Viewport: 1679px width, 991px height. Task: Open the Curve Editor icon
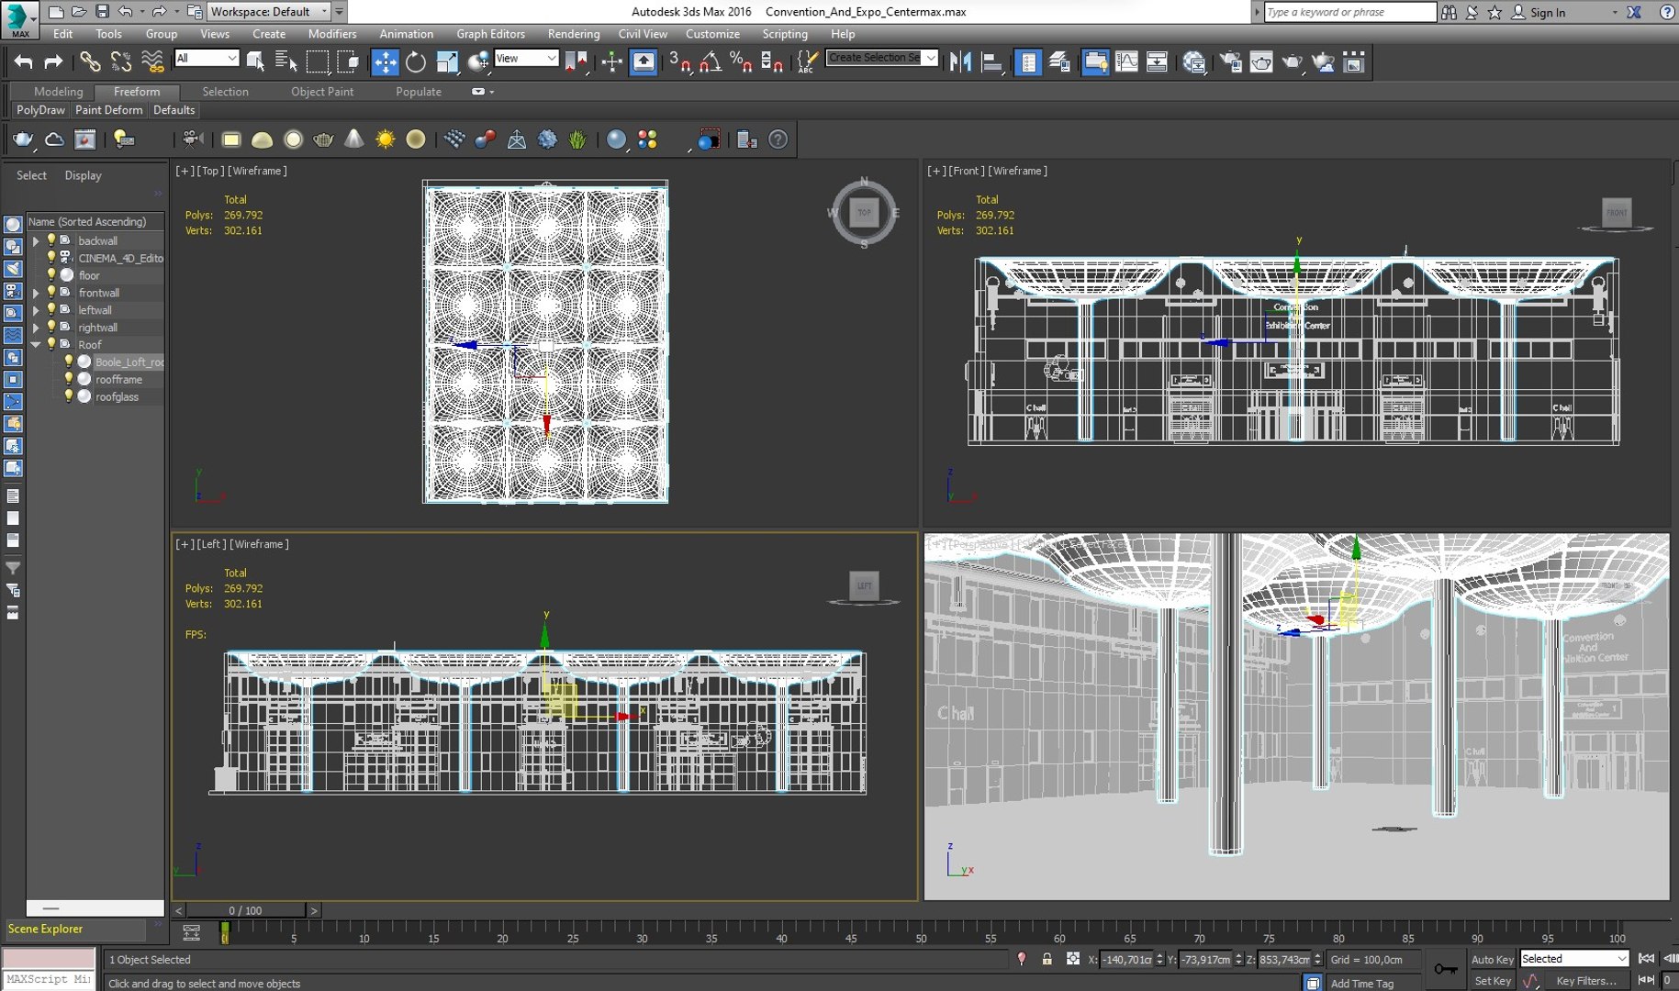(x=1126, y=61)
